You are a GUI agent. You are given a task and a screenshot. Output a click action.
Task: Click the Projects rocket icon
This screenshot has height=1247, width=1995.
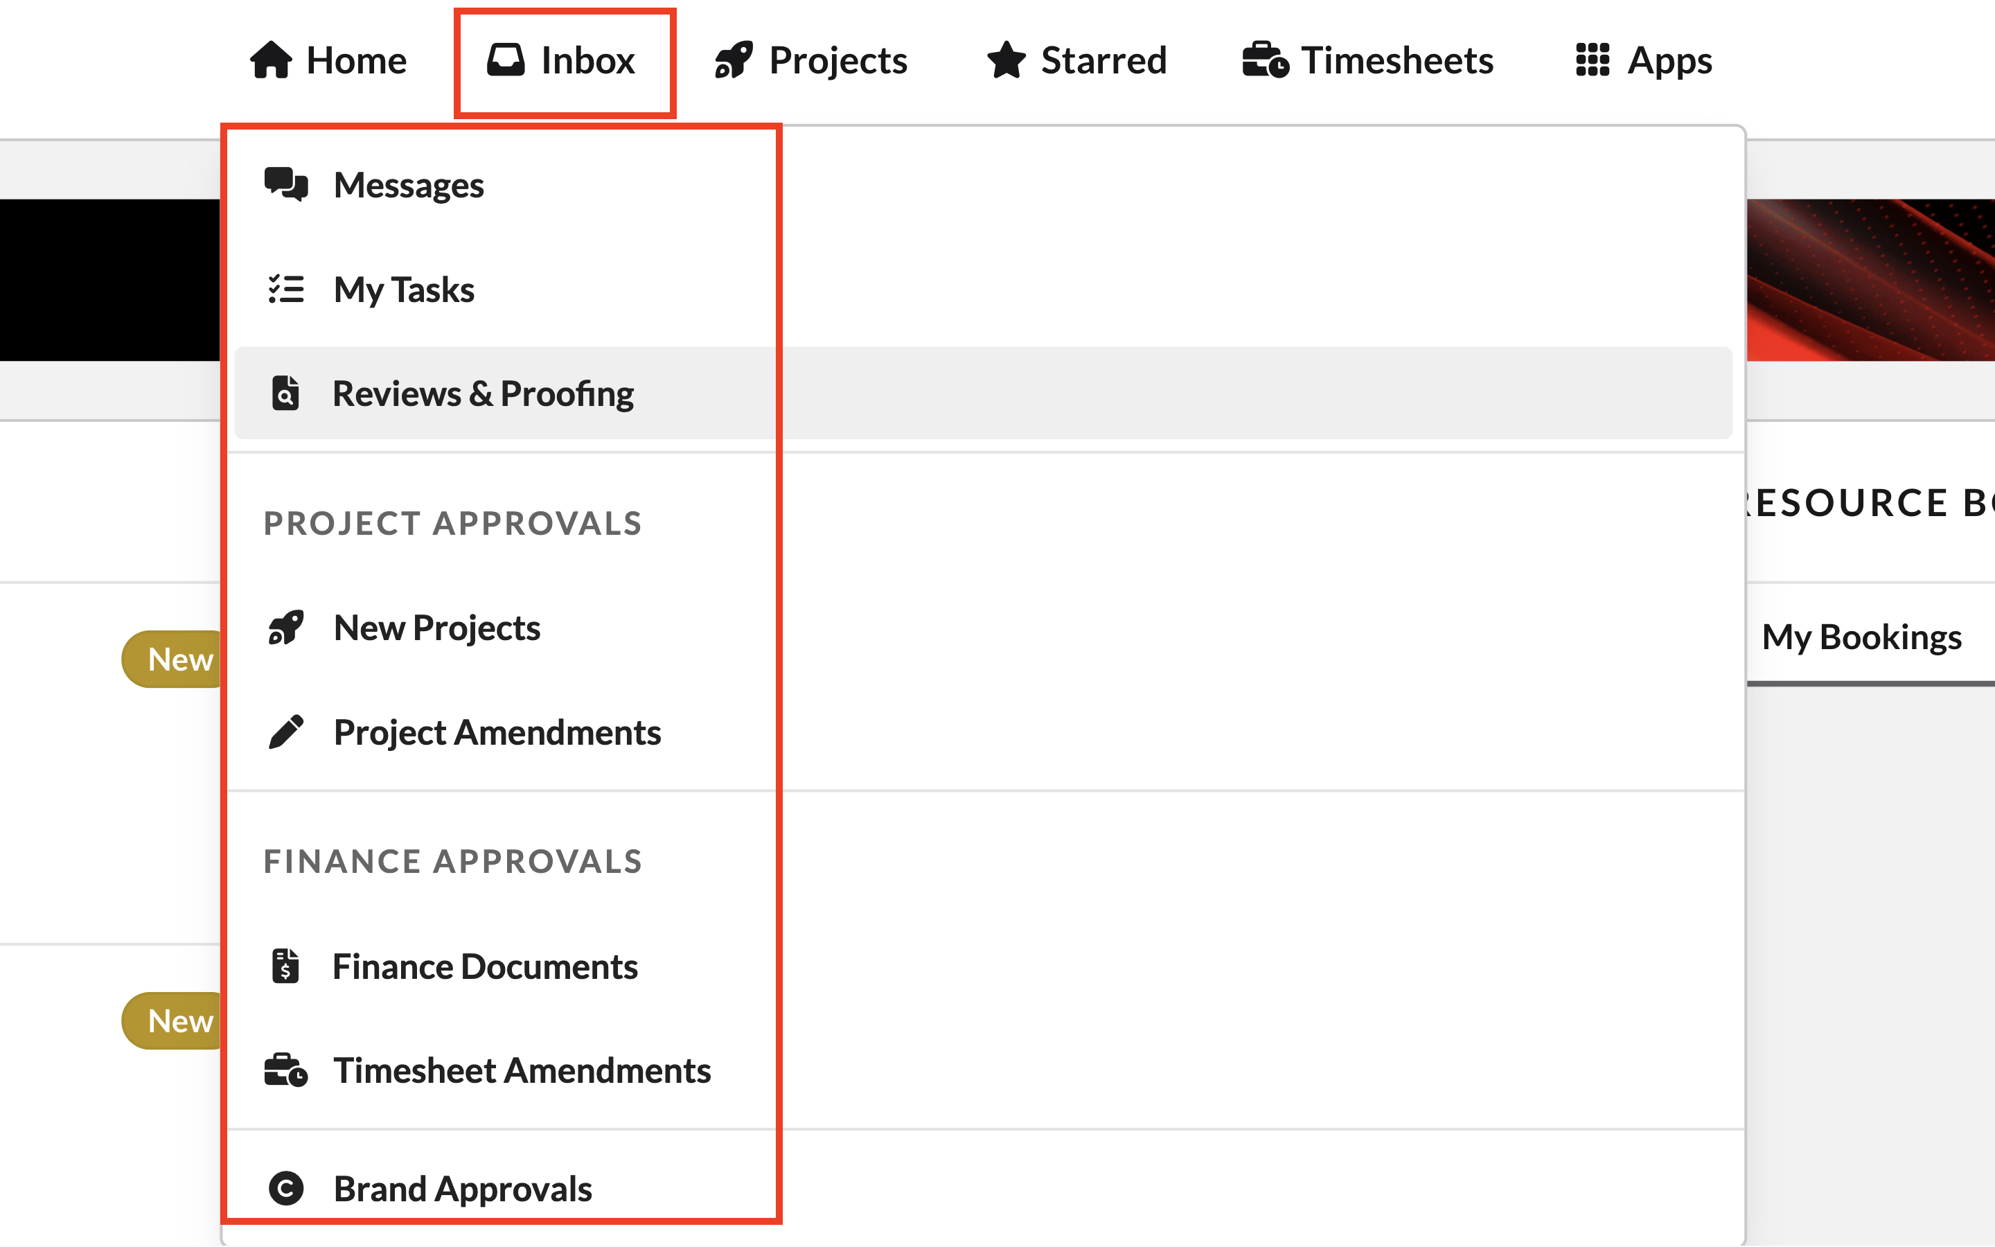pyautogui.click(x=733, y=60)
